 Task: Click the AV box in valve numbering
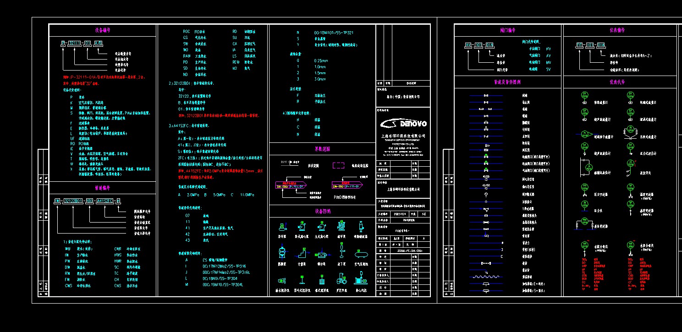click(468, 45)
